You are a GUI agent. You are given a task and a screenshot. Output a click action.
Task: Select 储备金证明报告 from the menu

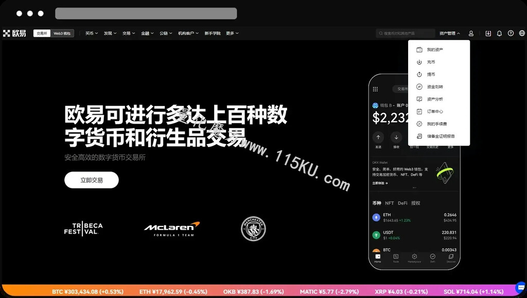point(439,136)
